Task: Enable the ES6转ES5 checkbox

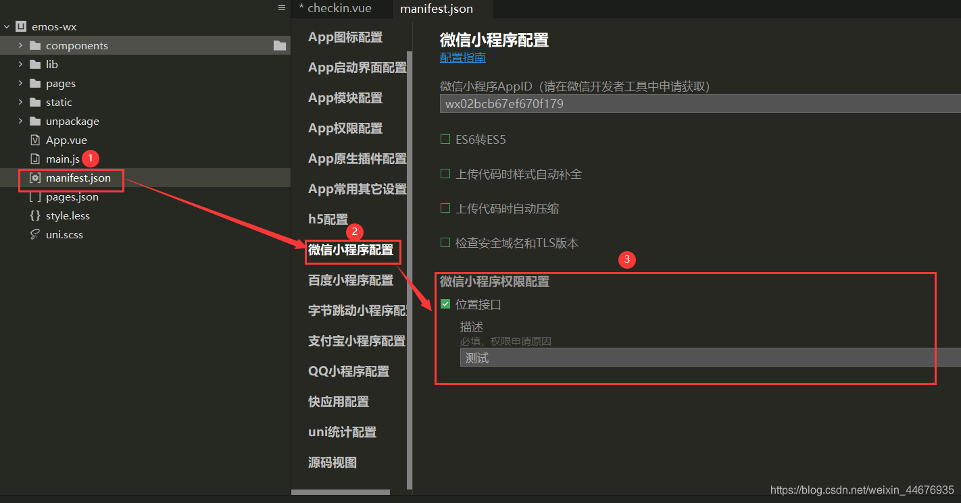Action: click(445, 140)
